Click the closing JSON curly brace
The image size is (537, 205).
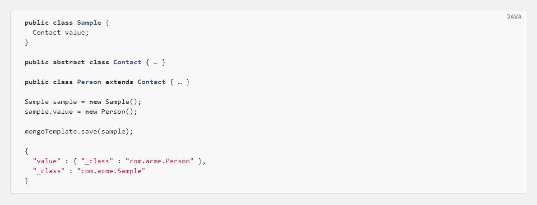(x=27, y=181)
